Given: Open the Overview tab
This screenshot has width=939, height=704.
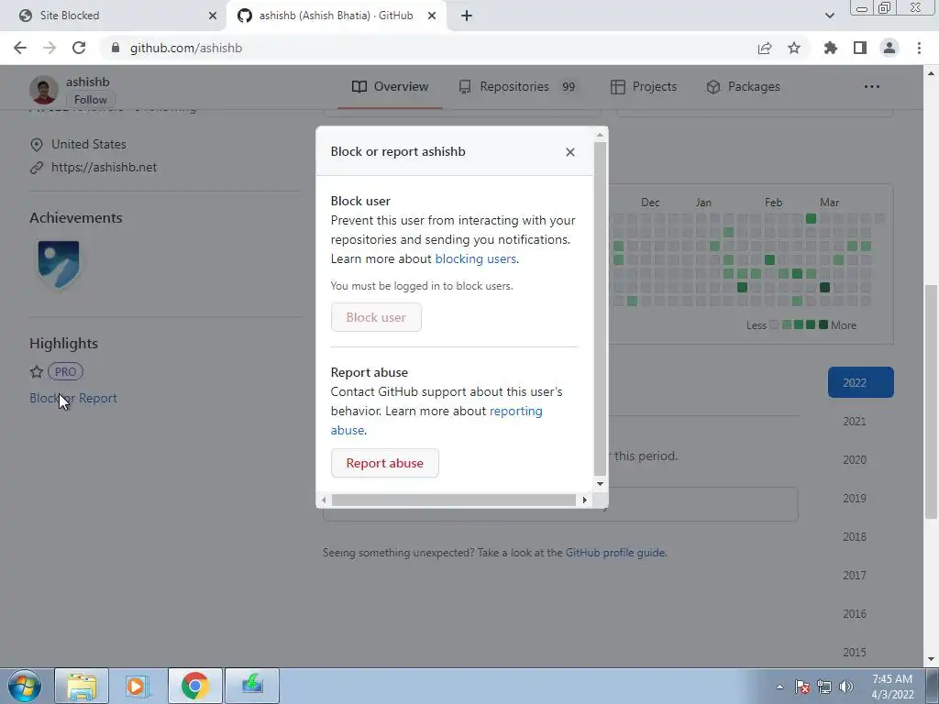Looking at the screenshot, I should 390,87.
